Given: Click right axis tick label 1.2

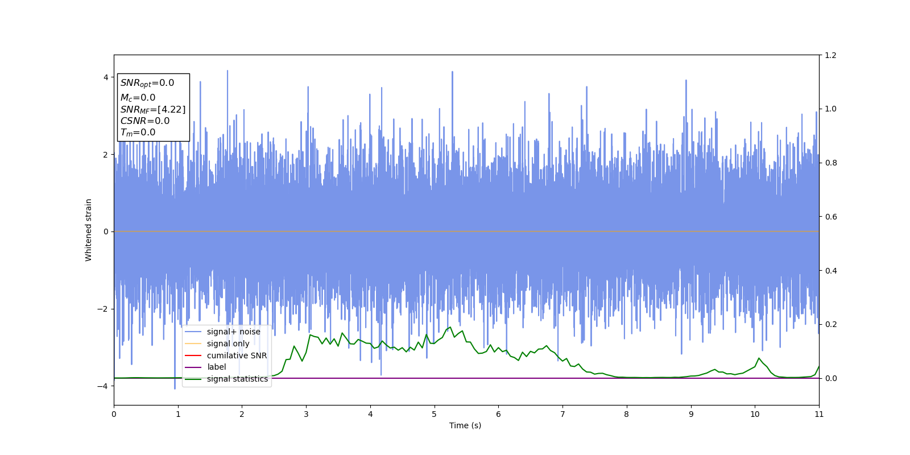Looking at the screenshot, I should tap(831, 55).
